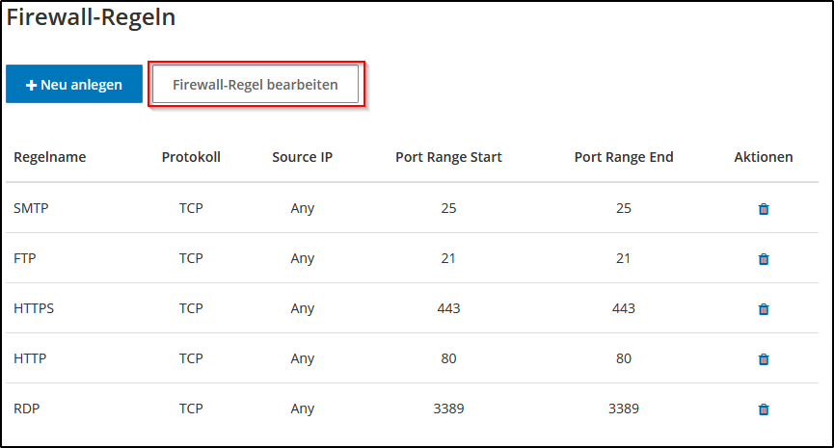This screenshot has height=448, width=834.
Task: Select the HTTP rule name
Action: click(x=31, y=358)
